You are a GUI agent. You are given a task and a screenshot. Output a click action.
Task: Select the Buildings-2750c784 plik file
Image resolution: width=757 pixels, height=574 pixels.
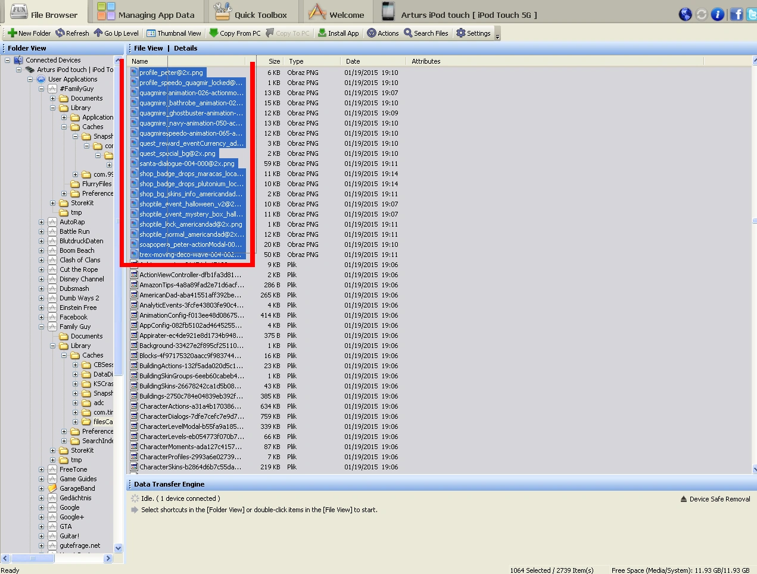191,396
